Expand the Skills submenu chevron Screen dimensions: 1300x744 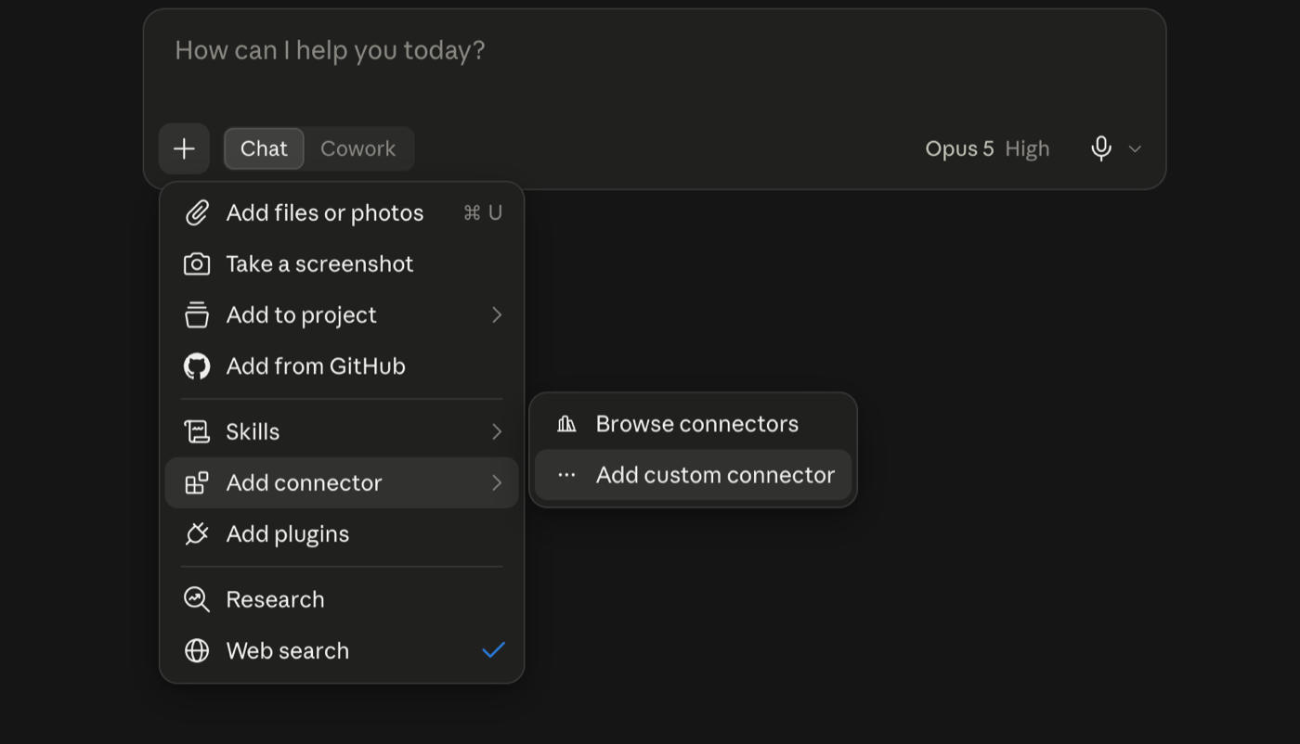pos(497,431)
